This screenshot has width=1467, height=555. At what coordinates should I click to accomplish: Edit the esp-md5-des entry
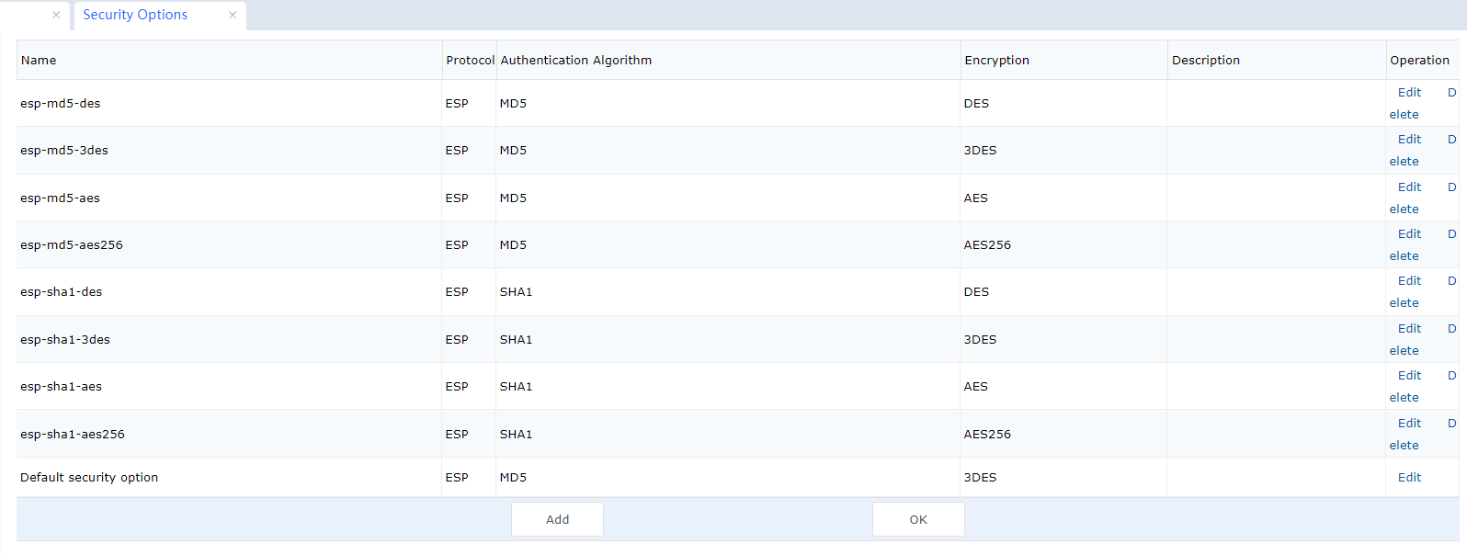(1409, 93)
